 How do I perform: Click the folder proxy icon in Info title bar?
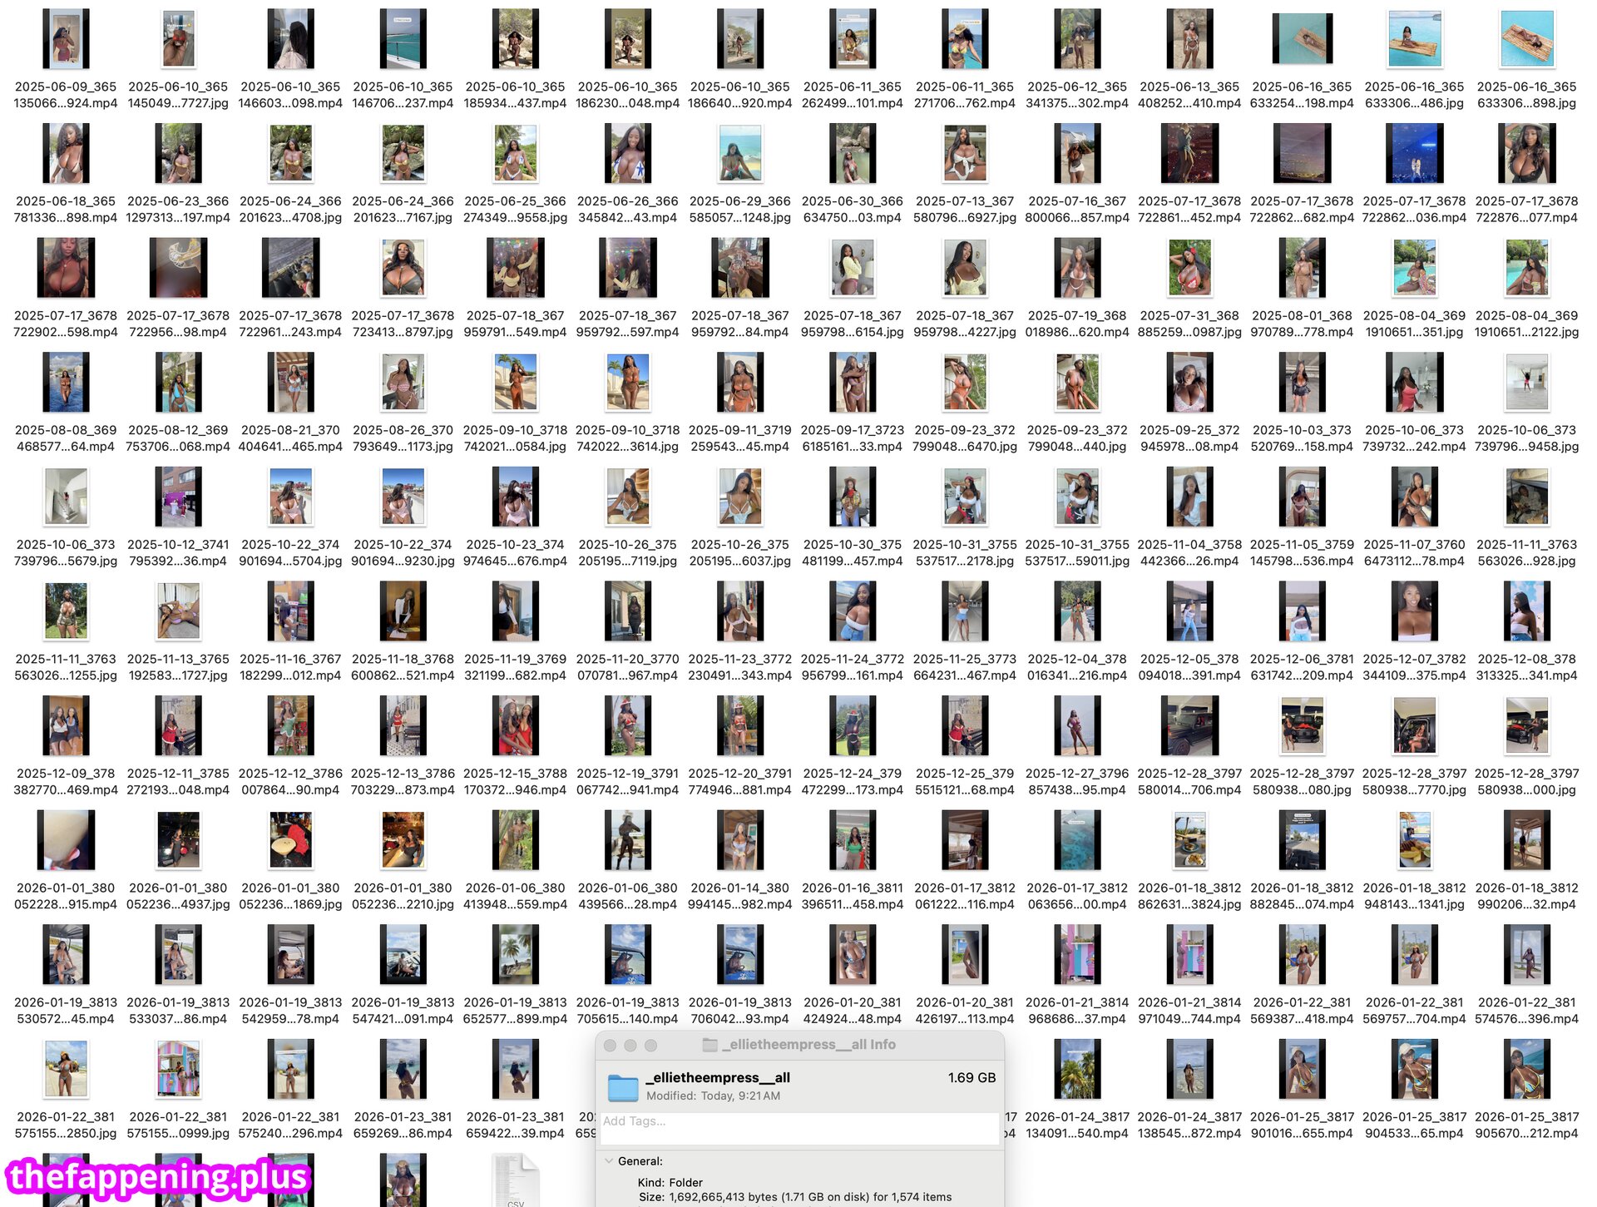pyautogui.click(x=710, y=1045)
